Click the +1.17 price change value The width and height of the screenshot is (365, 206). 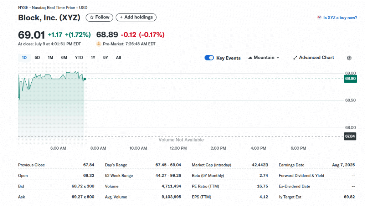(55, 35)
